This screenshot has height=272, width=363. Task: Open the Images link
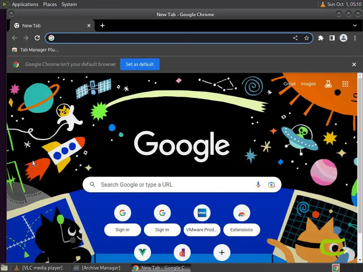(308, 84)
